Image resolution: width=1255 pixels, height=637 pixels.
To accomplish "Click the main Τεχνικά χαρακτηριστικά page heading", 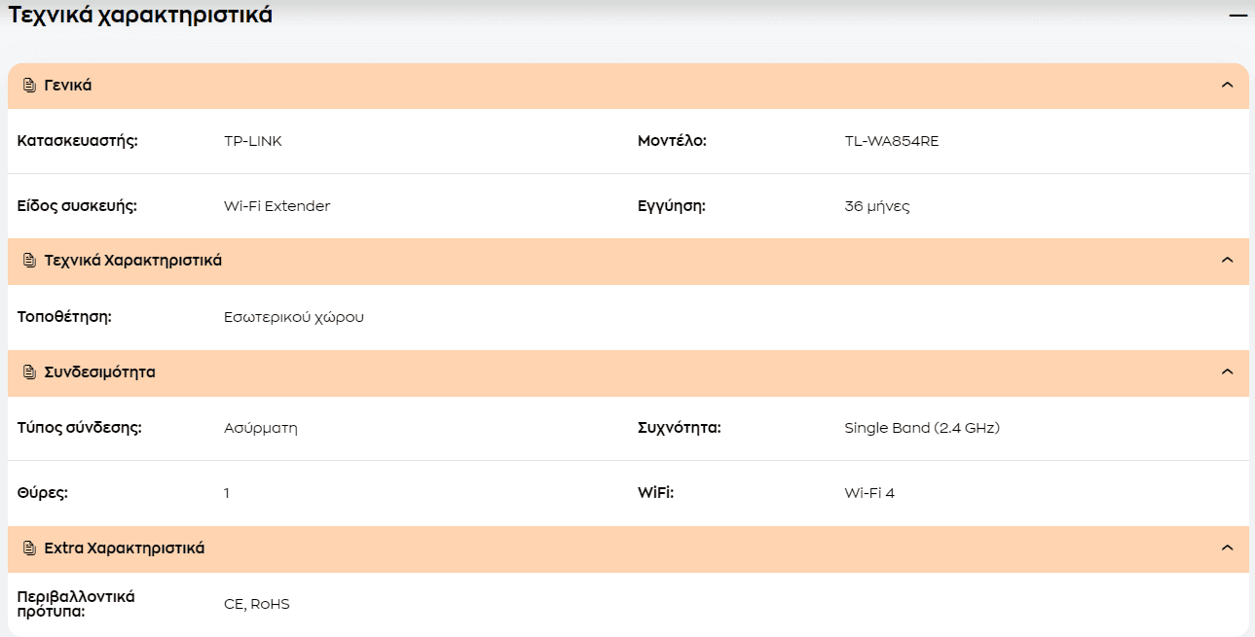I will [140, 16].
